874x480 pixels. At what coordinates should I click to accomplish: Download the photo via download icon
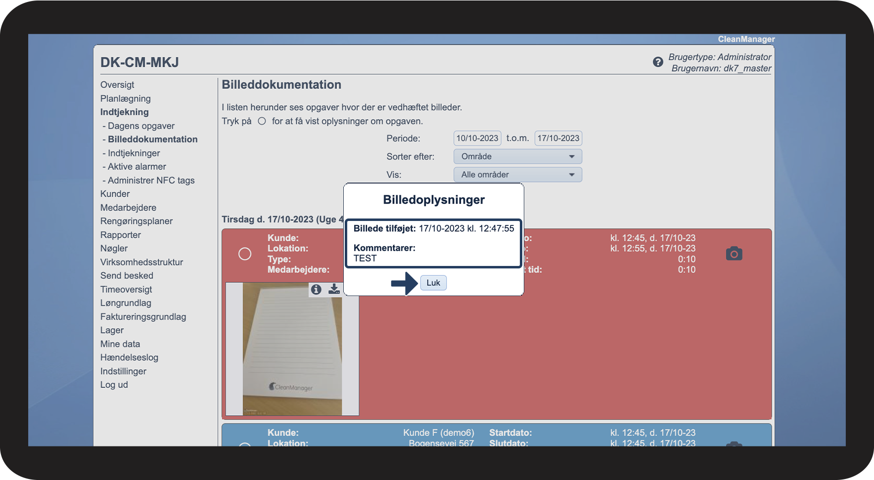click(x=334, y=289)
